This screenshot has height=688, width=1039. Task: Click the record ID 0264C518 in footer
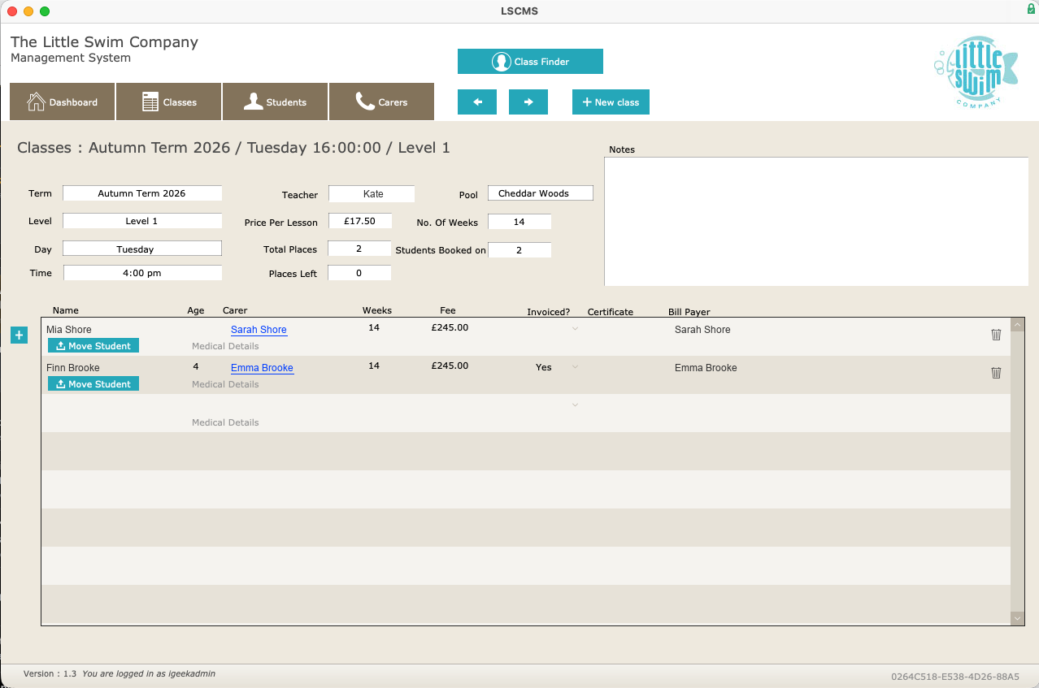tap(954, 676)
